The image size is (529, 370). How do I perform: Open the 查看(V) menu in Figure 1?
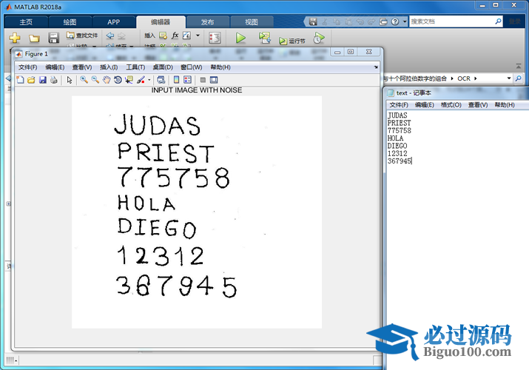coord(82,67)
